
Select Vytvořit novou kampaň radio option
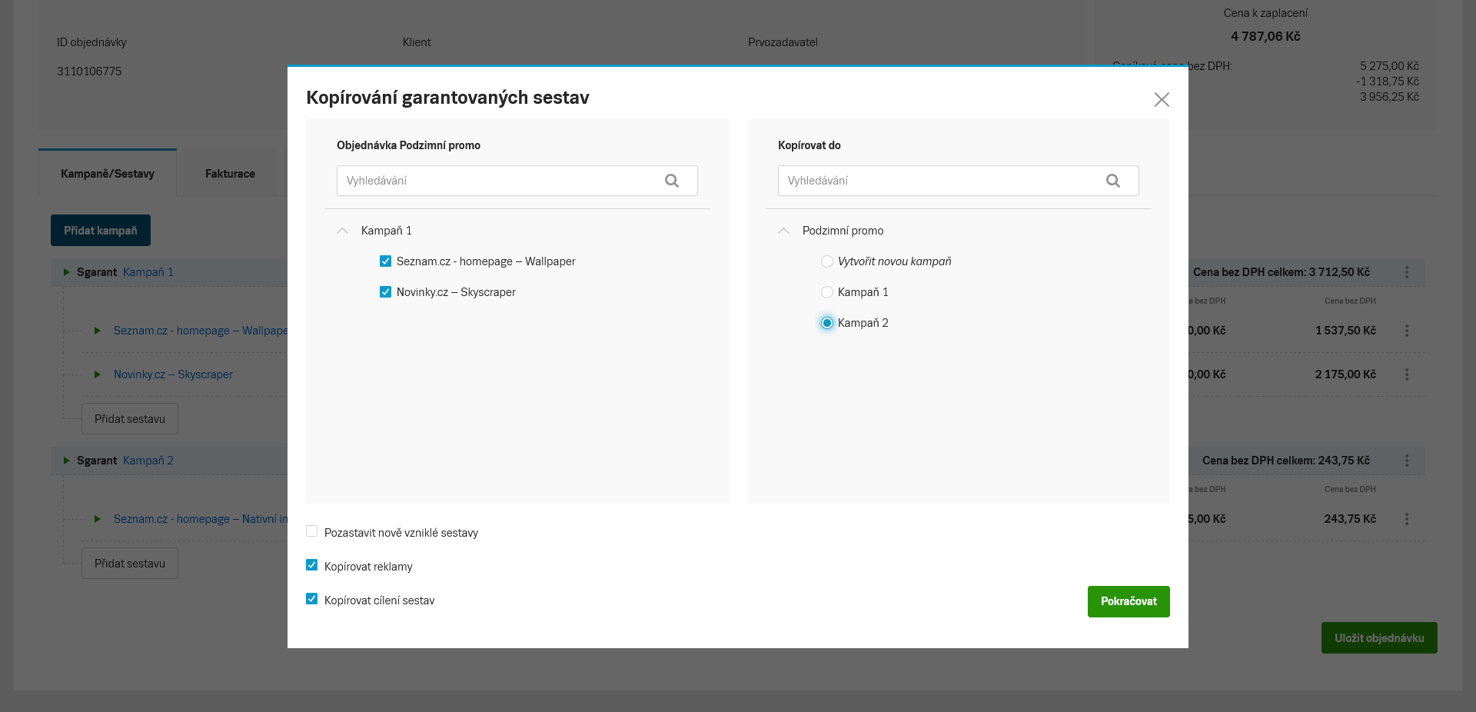click(827, 261)
